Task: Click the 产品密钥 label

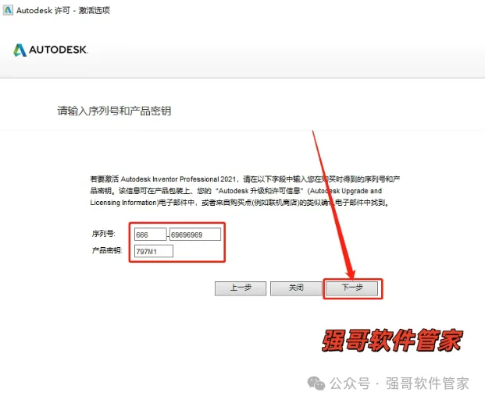Action: pyautogui.click(x=107, y=250)
